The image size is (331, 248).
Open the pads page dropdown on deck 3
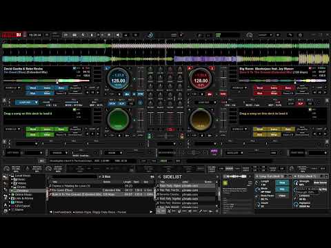pos(13,130)
